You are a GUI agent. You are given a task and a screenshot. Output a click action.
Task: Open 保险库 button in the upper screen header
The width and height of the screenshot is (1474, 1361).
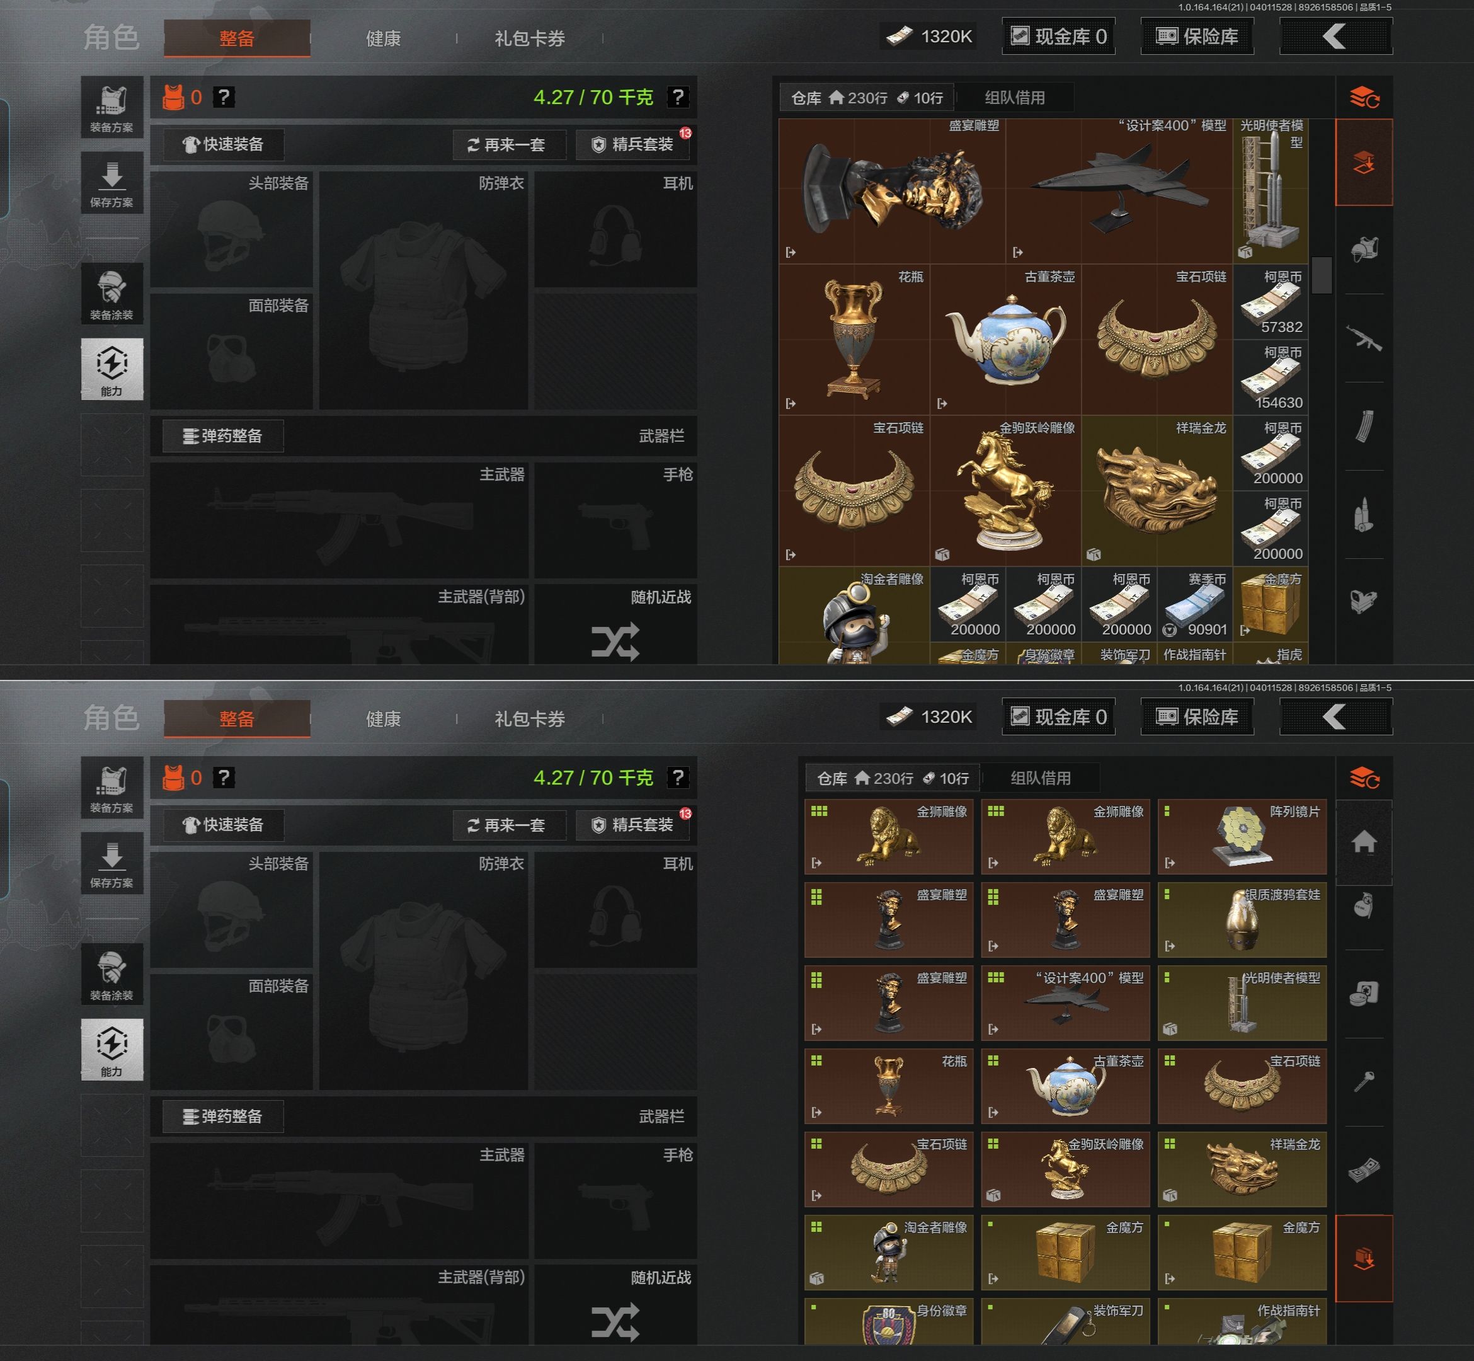pyautogui.click(x=1197, y=36)
